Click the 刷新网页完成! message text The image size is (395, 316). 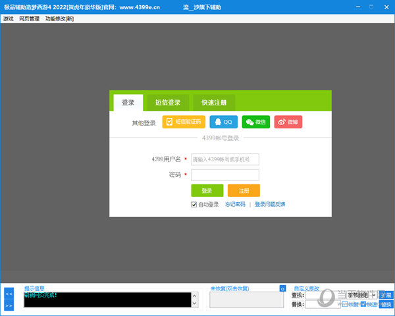click(x=41, y=295)
